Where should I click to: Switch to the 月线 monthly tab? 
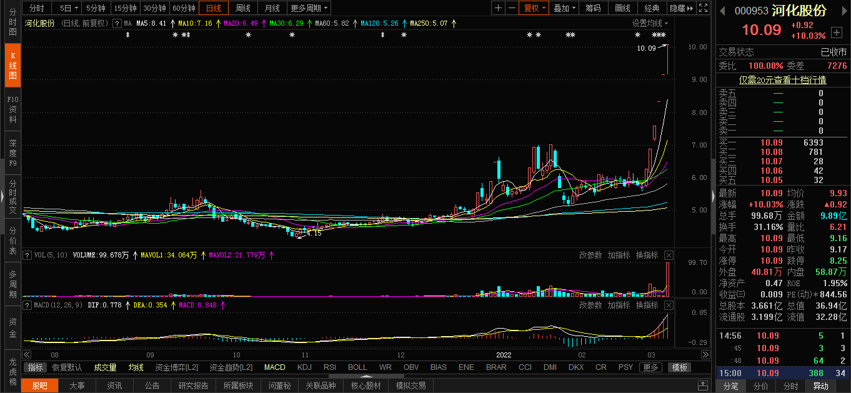(272, 8)
